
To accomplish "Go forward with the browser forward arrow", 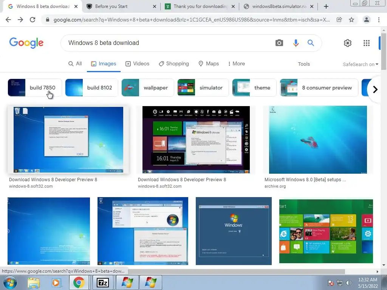I will pyautogui.click(x=20, y=20).
